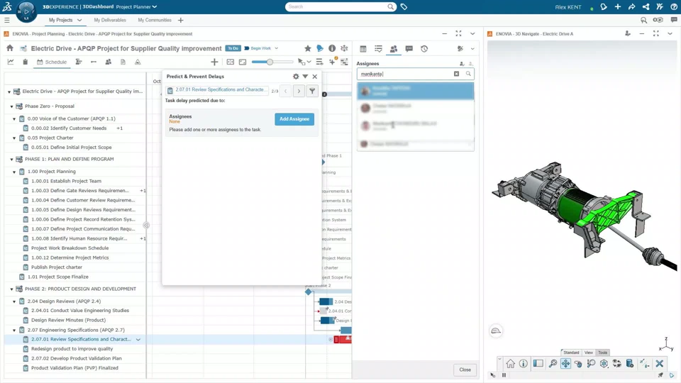Click the play arrow in 3D viewer
Image resolution: width=681 pixels, height=383 pixels.
tap(672, 375)
